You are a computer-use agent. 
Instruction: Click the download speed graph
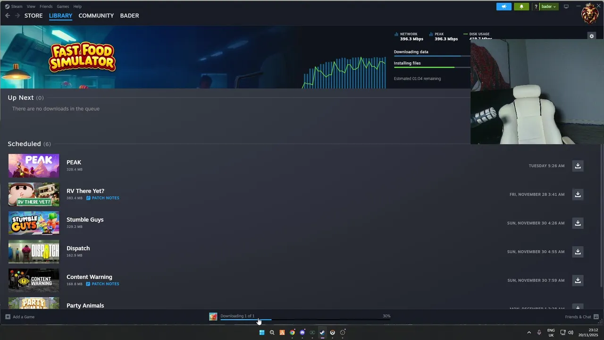tap(344, 72)
